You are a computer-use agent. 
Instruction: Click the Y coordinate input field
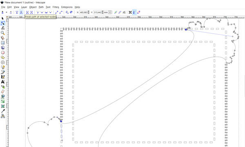point(98,12)
